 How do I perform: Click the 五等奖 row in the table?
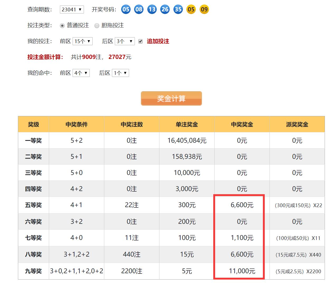coord(34,205)
